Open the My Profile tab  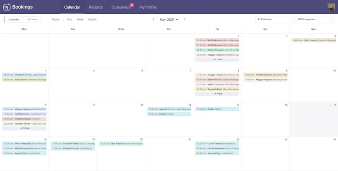pos(148,7)
